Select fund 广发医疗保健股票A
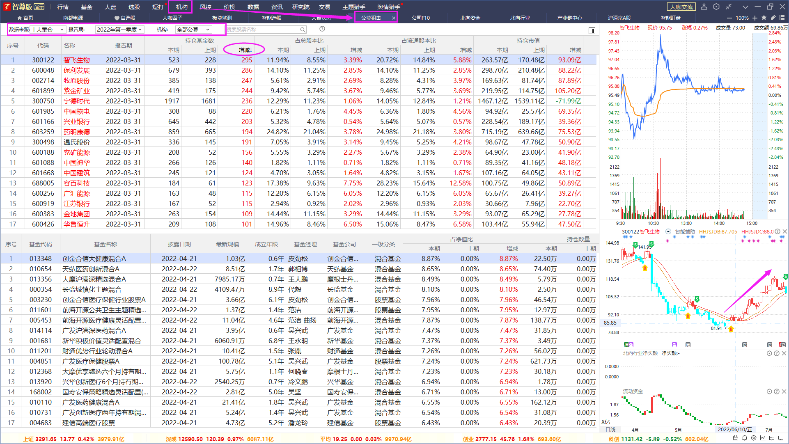This screenshot has height=444, width=789. pyautogui.click(x=91, y=361)
